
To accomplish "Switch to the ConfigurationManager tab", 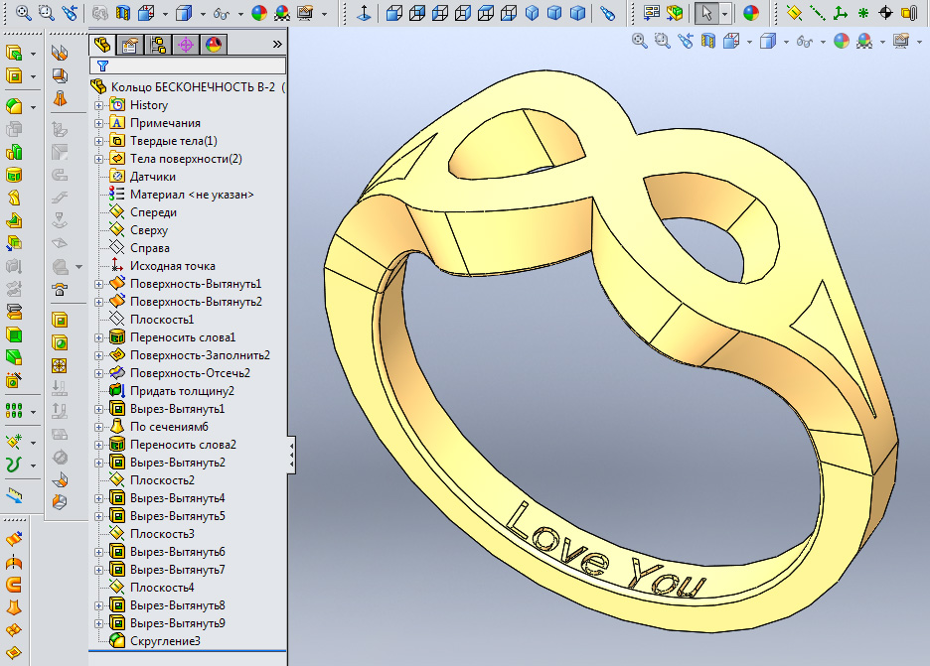I will click(x=157, y=45).
